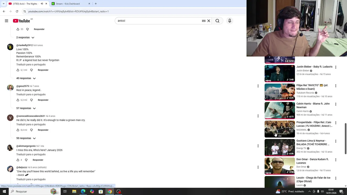The image size is (347, 195).
Task: Add Prosperidade video to queue icon
Action: (291, 131)
